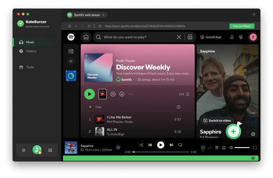
Task: Connect to a device icon
Action: (224, 148)
